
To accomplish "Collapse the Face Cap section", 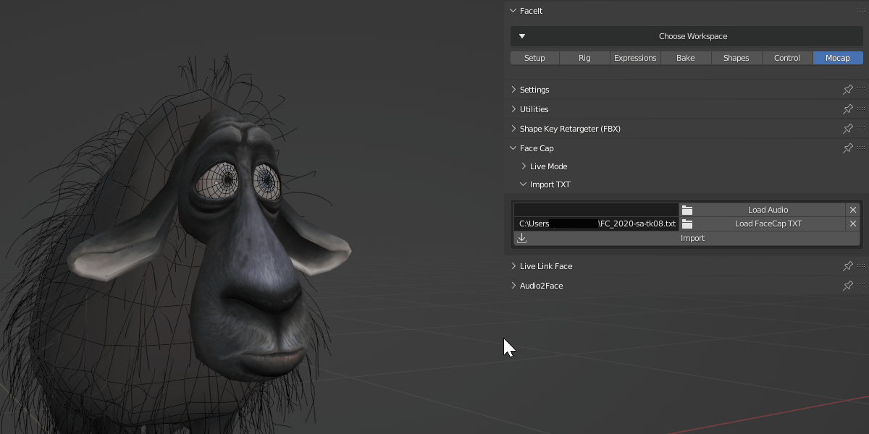I will pyautogui.click(x=513, y=148).
